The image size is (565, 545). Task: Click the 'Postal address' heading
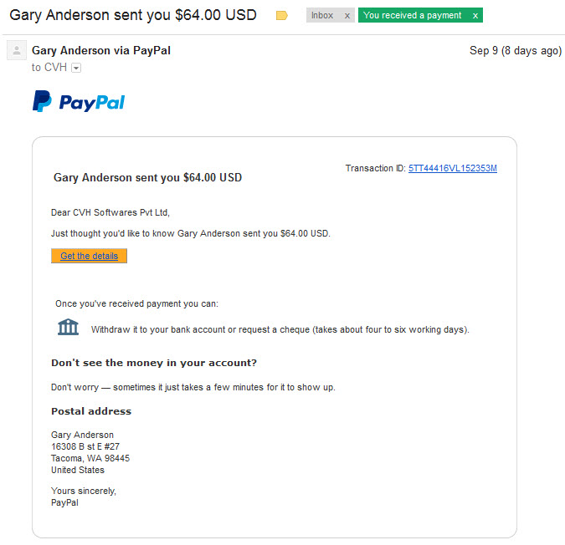point(91,411)
